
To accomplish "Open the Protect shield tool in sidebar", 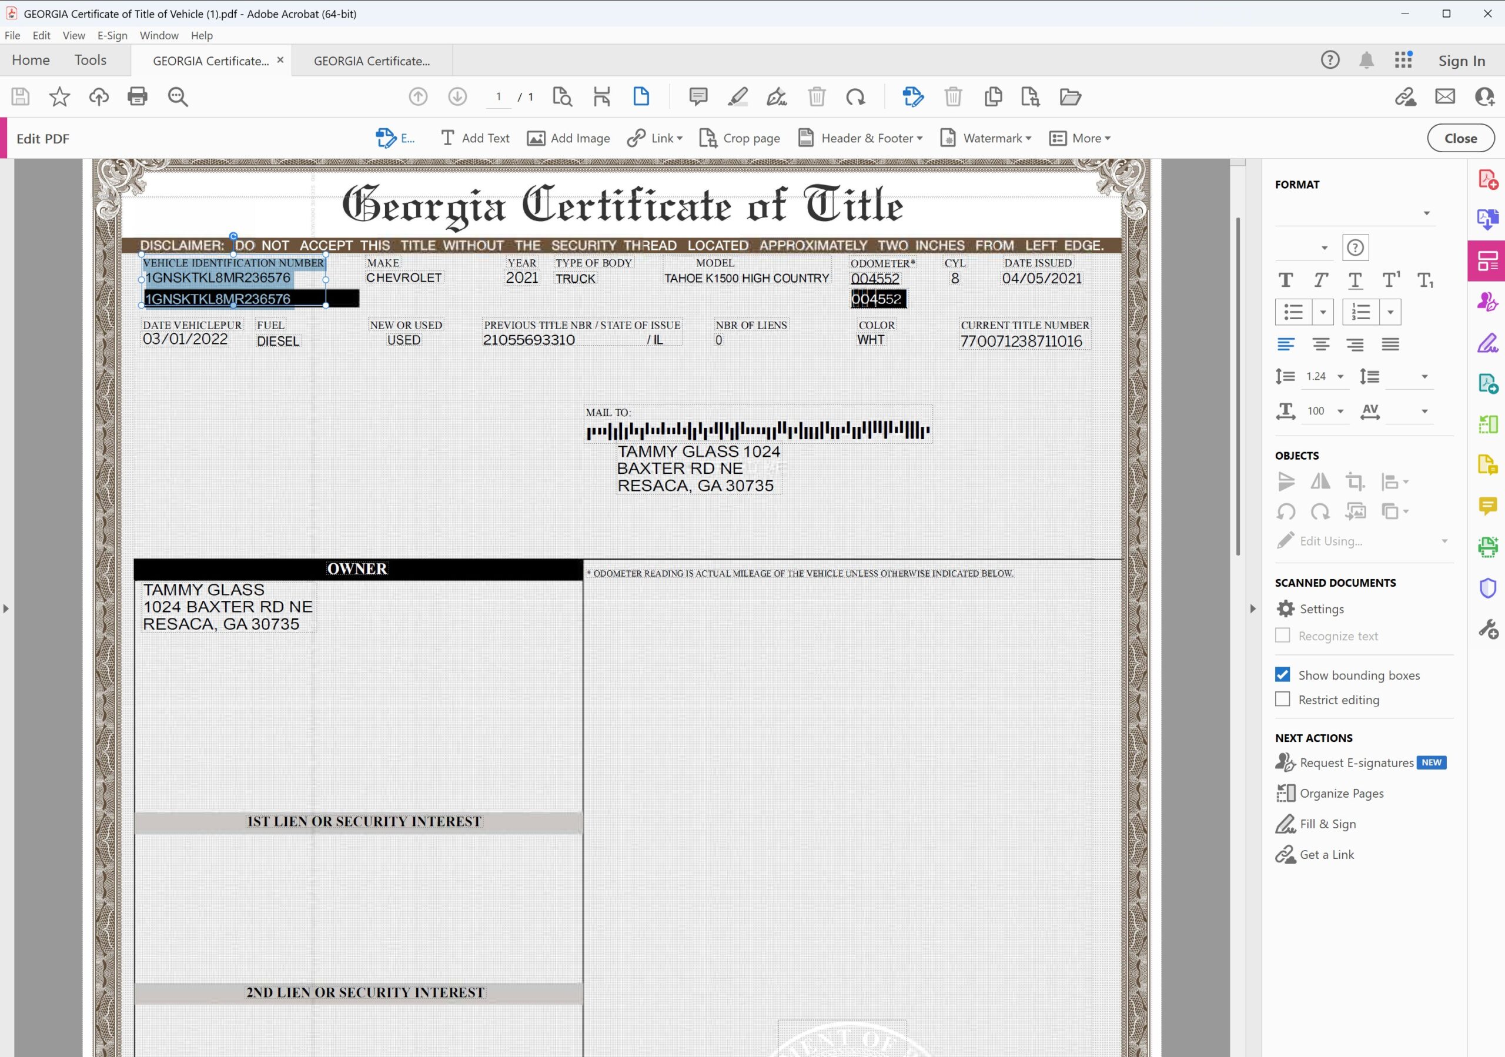I will click(x=1488, y=588).
